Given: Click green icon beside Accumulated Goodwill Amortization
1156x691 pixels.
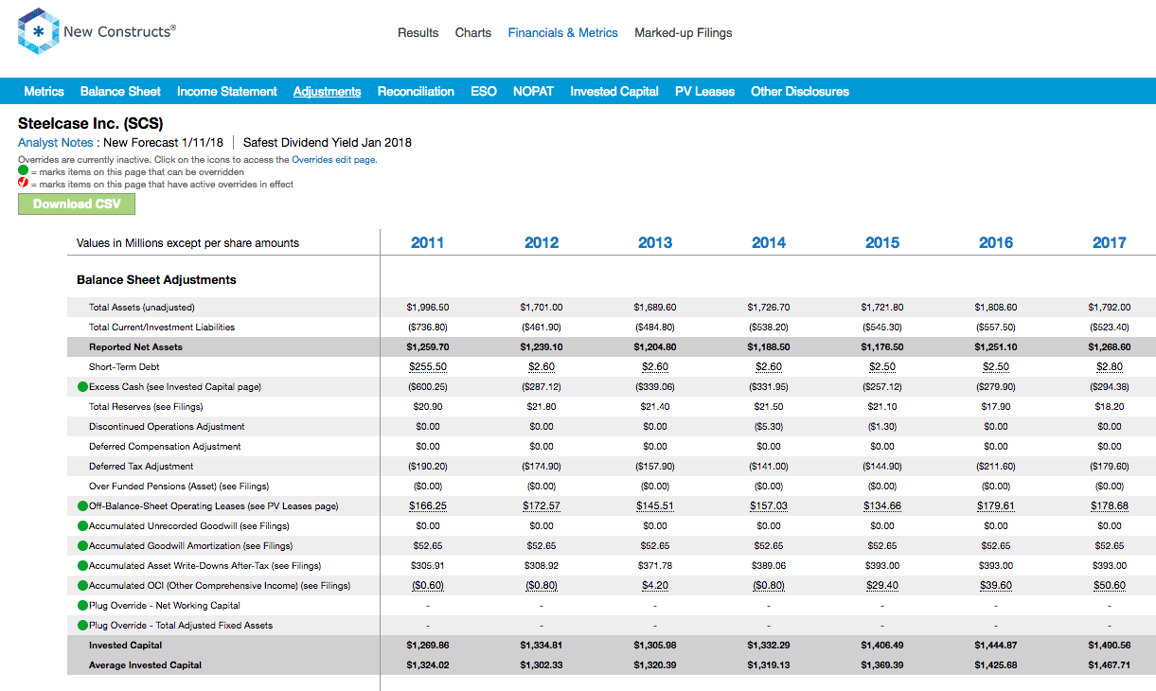Looking at the screenshot, I should [x=83, y=545].
